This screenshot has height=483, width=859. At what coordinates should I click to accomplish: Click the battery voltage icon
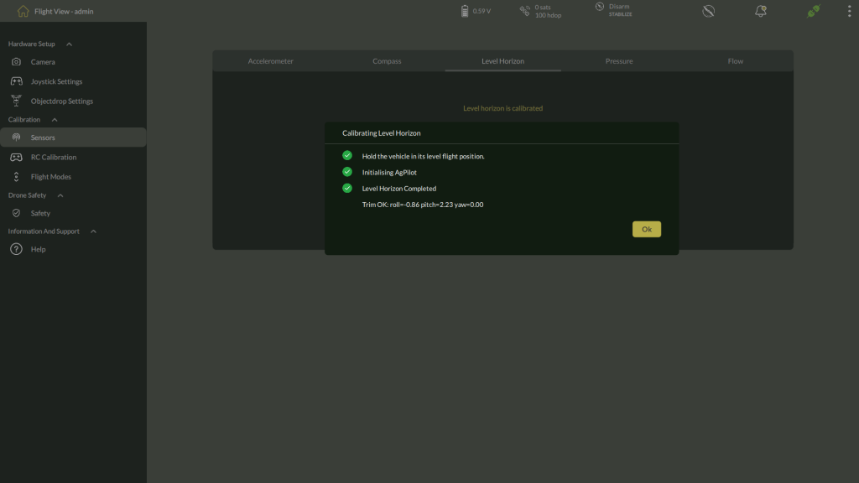(x=465, y=11)
